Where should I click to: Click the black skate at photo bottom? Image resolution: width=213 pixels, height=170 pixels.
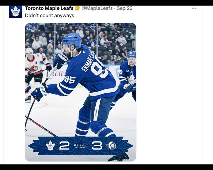tap(119, 158)
